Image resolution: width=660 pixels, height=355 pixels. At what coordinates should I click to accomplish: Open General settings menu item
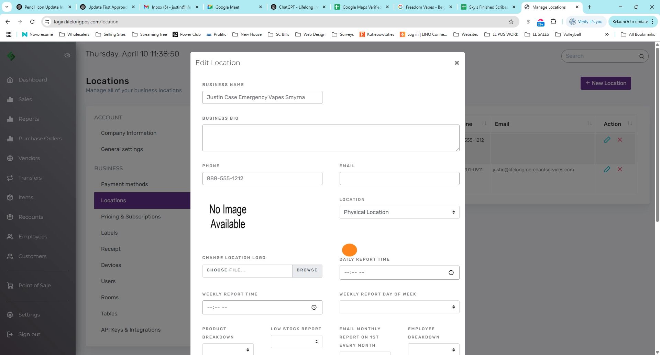(x=122, y=149)
